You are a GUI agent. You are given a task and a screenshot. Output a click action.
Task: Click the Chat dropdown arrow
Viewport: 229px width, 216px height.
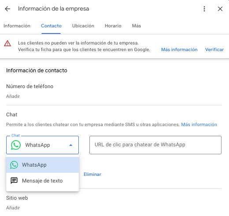click(71, 145)
